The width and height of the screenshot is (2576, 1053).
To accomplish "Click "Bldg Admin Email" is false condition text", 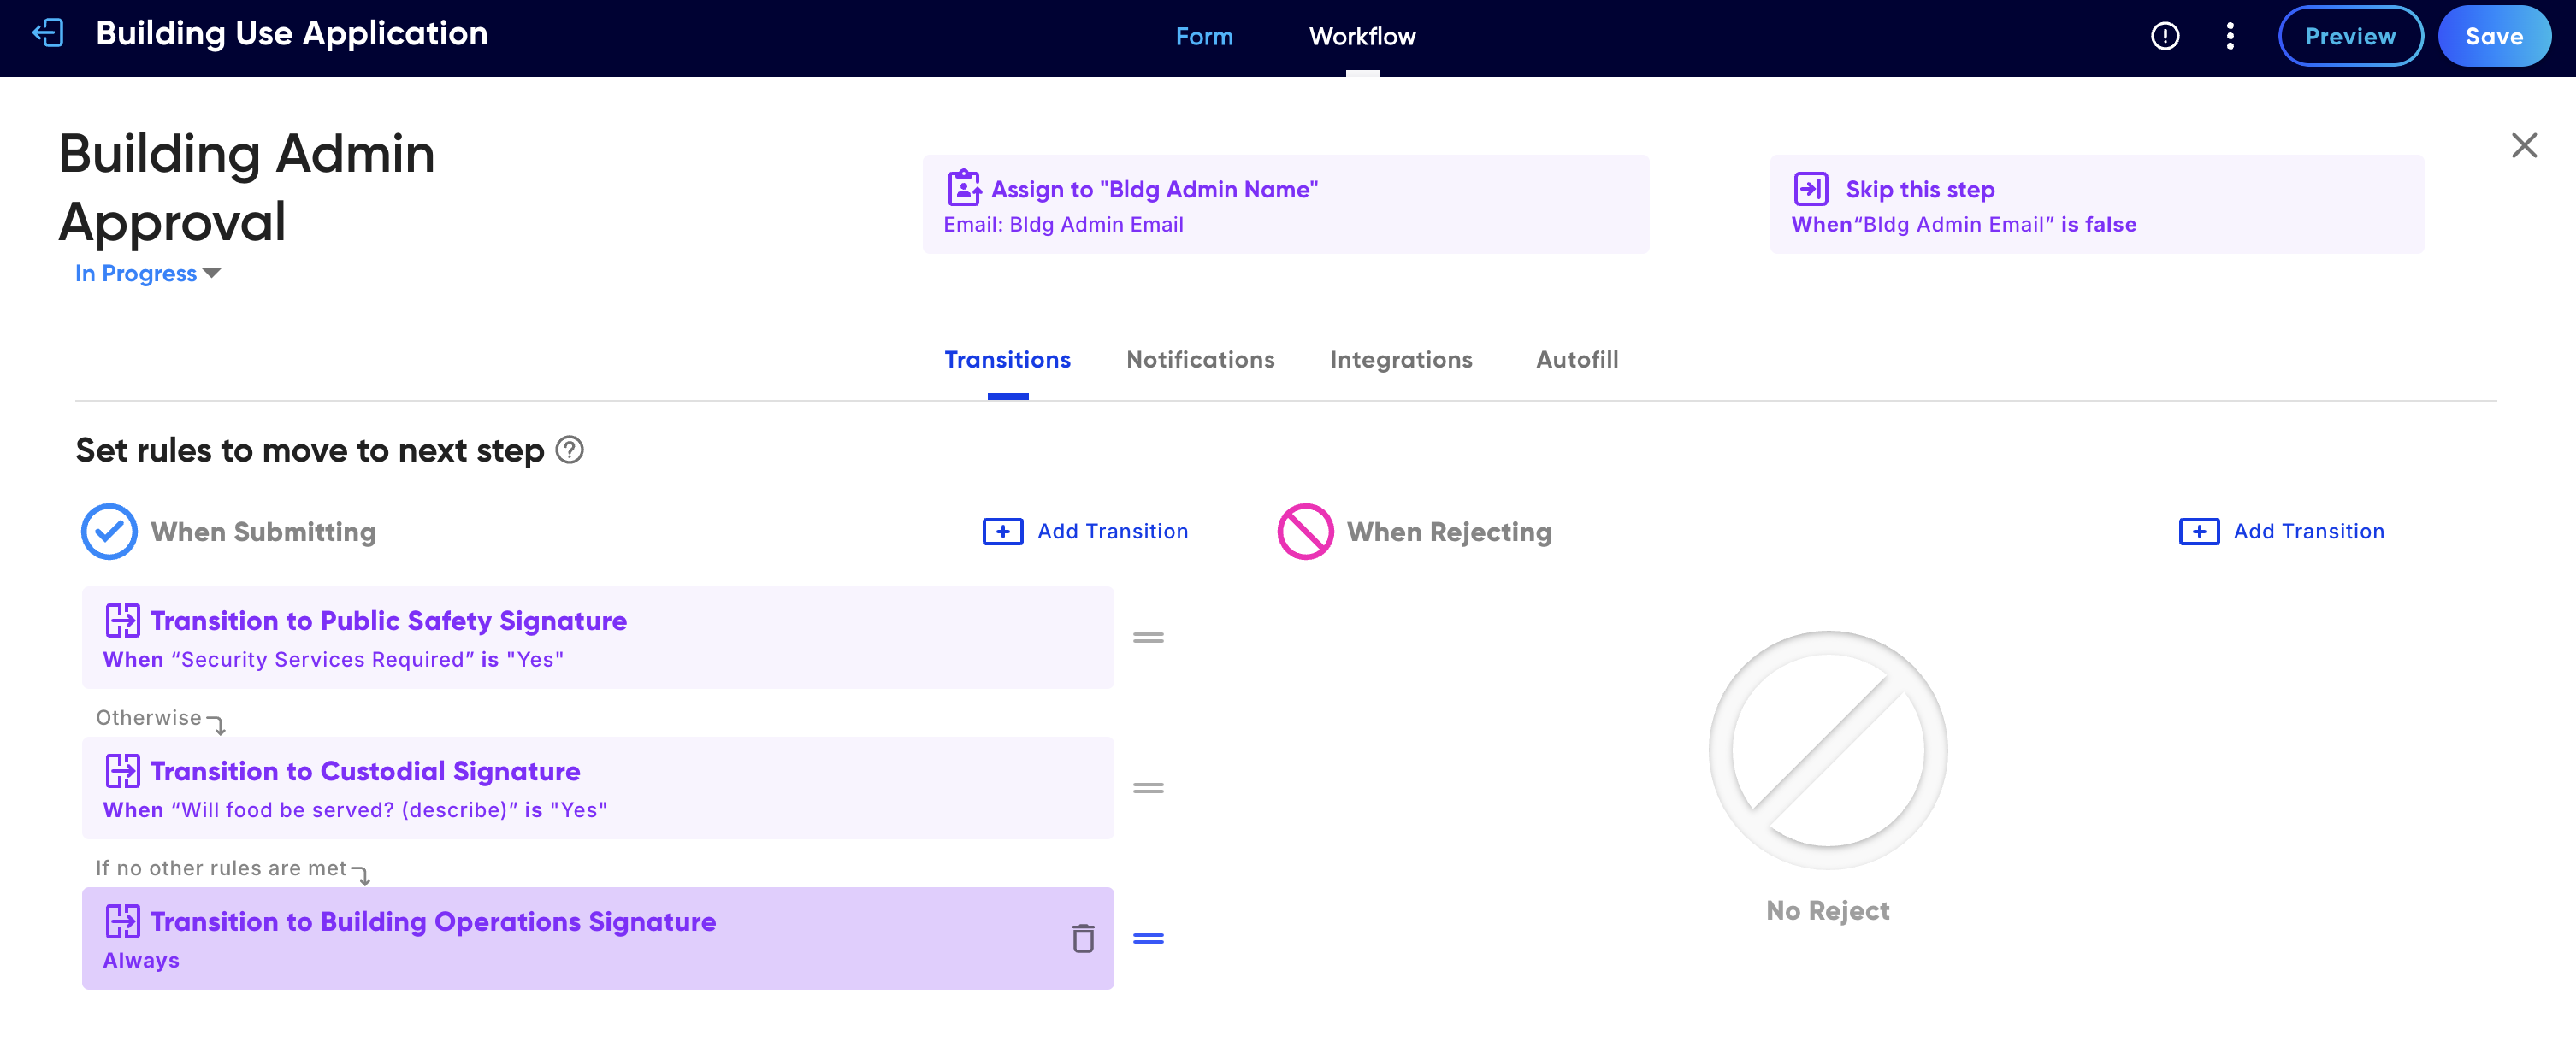I will (x=1963, y=225).
